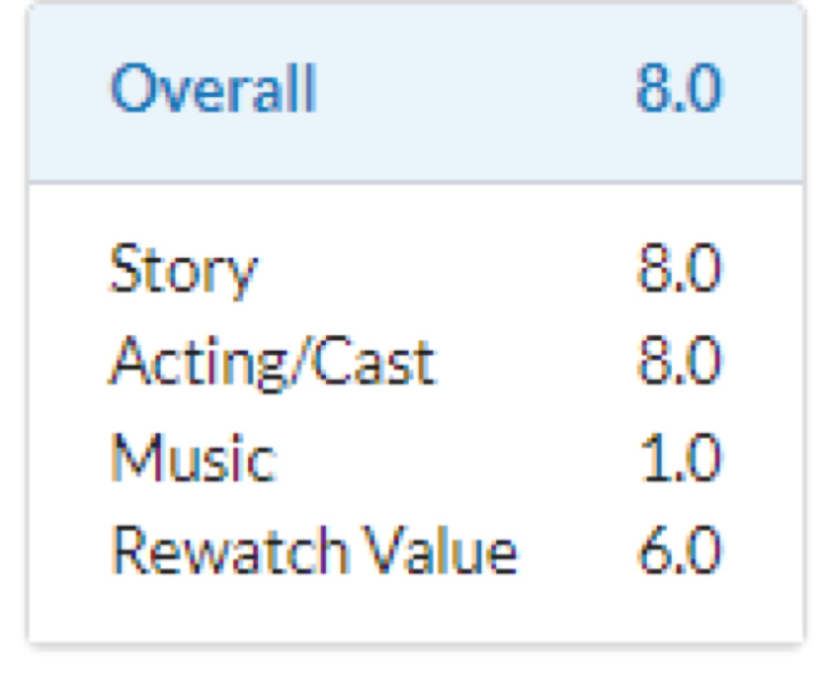Click the Overall score of 8.0
The height and width of the screenshot is (681, 827).
[679, 90]
